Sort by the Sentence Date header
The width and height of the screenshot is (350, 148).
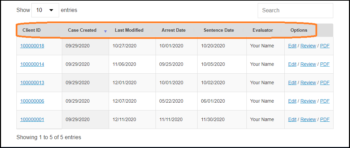pos(219,30)
